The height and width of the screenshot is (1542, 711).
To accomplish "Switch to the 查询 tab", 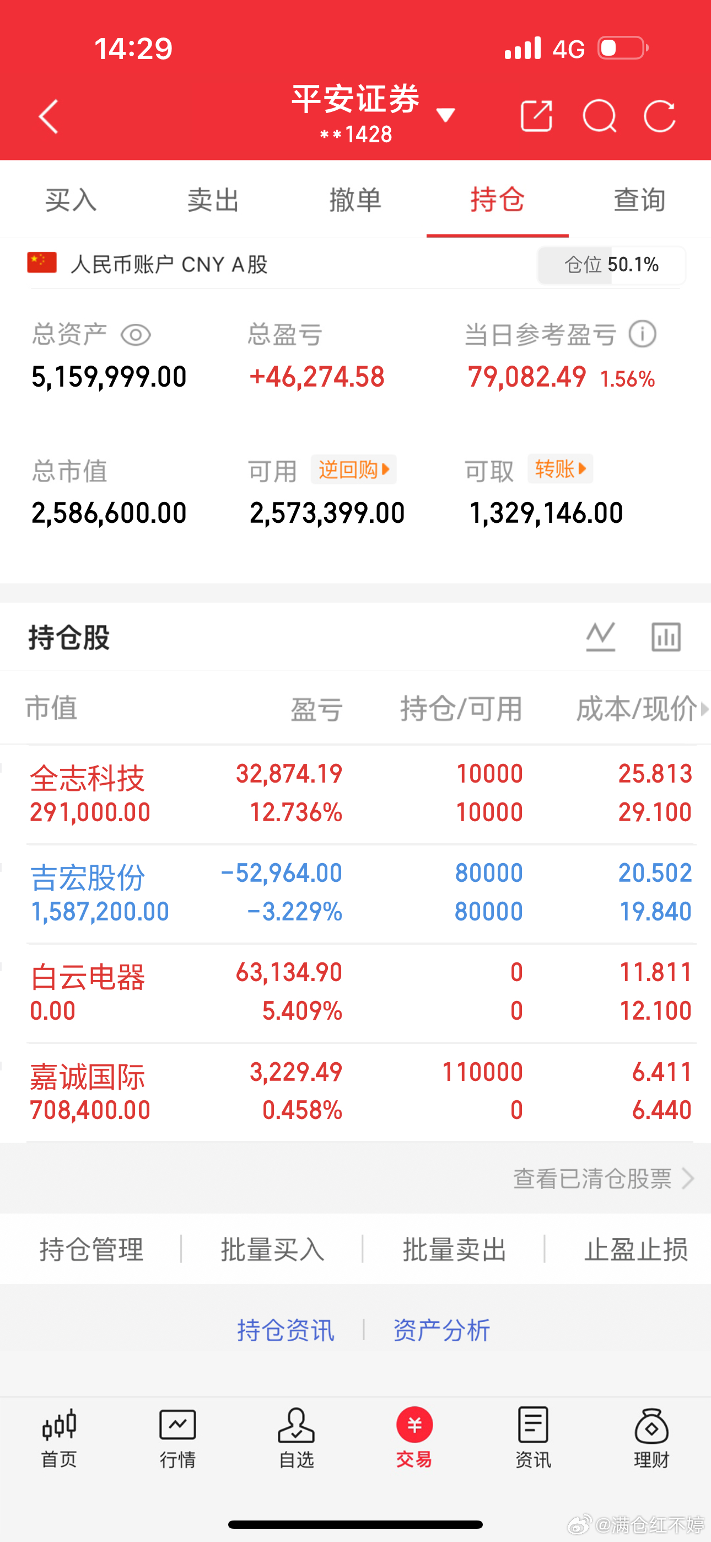I will [640, 199].
